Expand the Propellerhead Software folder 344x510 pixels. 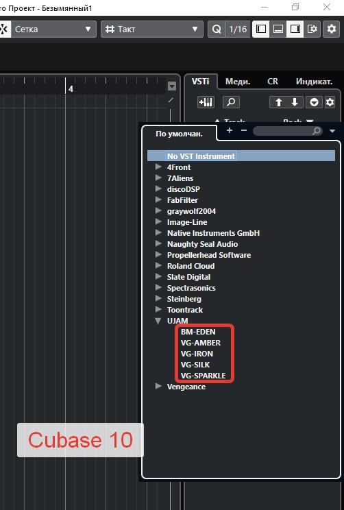click(158, 255)
